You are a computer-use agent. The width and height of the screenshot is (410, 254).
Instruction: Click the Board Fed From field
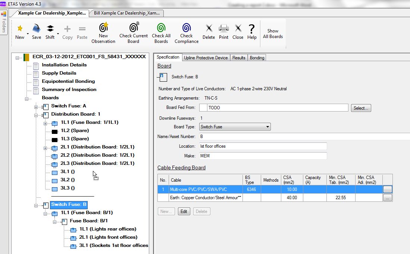[x=274, y=108]
